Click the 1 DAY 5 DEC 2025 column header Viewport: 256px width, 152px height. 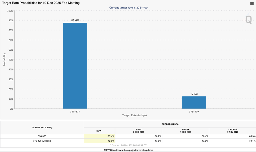click(138, 131)
